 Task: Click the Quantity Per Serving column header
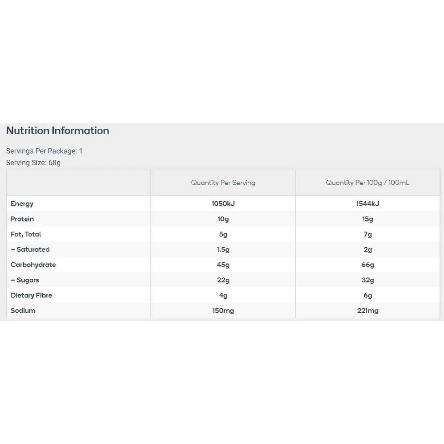pyautogui.click(x=223, y=182)
